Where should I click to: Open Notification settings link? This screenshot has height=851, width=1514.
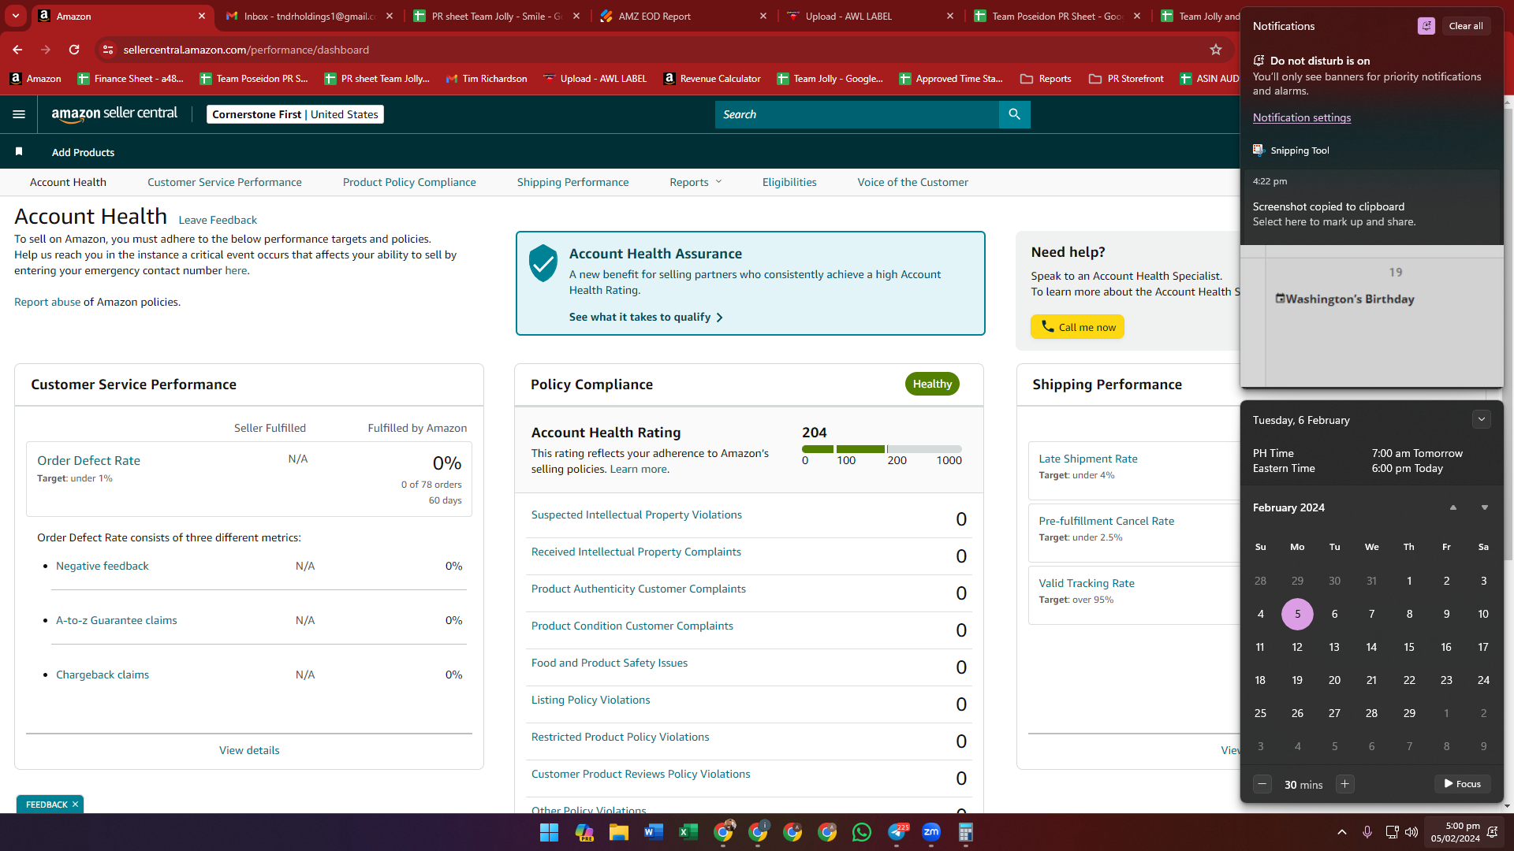point(1301,117)
